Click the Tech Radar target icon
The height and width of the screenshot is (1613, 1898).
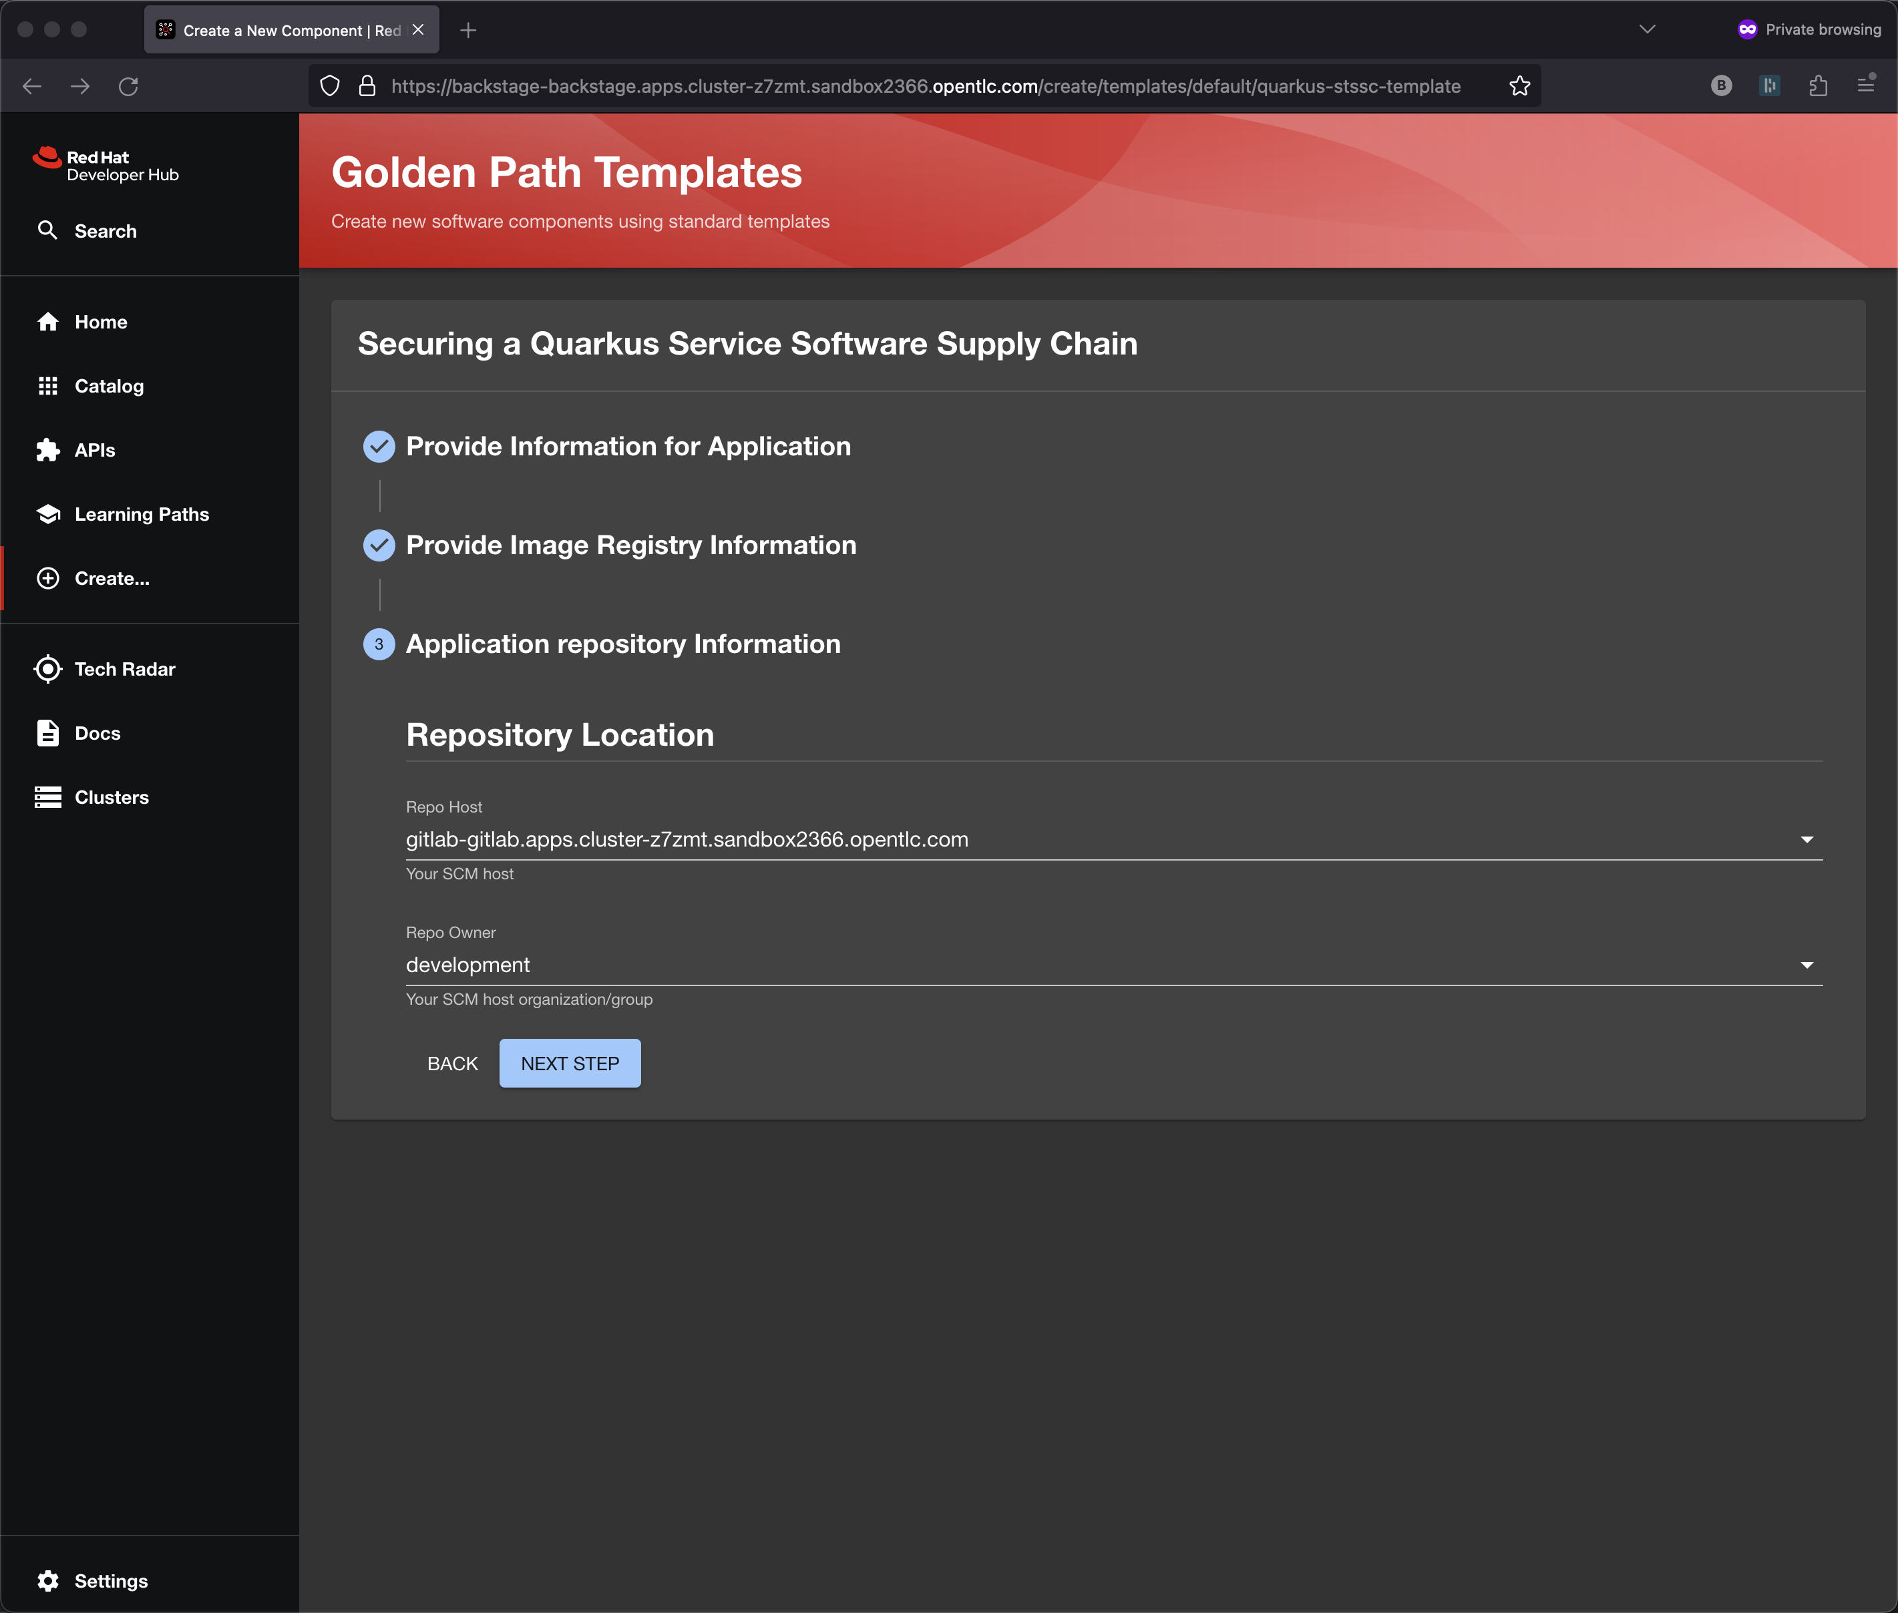coord(47,670)
